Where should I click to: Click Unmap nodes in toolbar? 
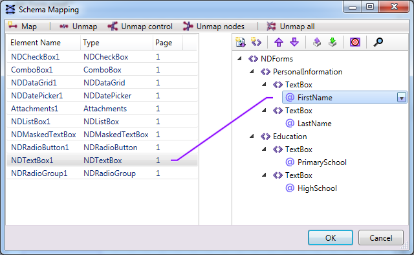click(x=213, y=26)
